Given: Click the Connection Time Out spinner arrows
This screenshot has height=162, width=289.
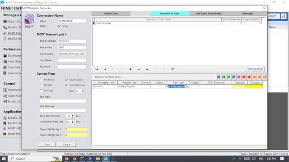Looking at the screenshot, I should [x=73, y=122].
